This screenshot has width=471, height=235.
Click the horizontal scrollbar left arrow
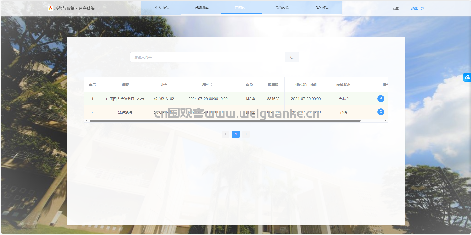87,121
